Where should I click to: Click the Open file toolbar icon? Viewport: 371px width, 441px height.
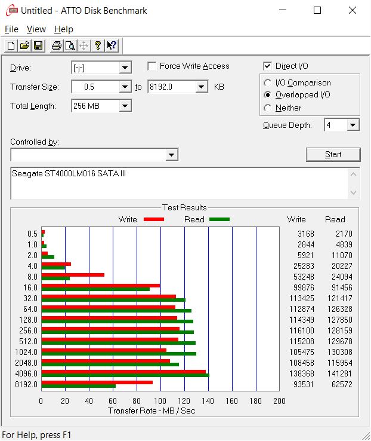24,45
